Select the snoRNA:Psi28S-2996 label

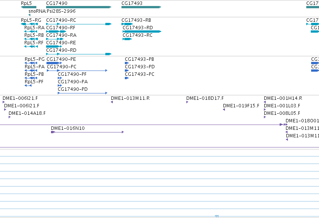[x=52, y=11]
